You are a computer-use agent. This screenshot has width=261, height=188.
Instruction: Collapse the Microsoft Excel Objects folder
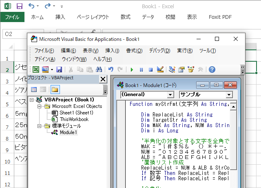tap(40, 106)
